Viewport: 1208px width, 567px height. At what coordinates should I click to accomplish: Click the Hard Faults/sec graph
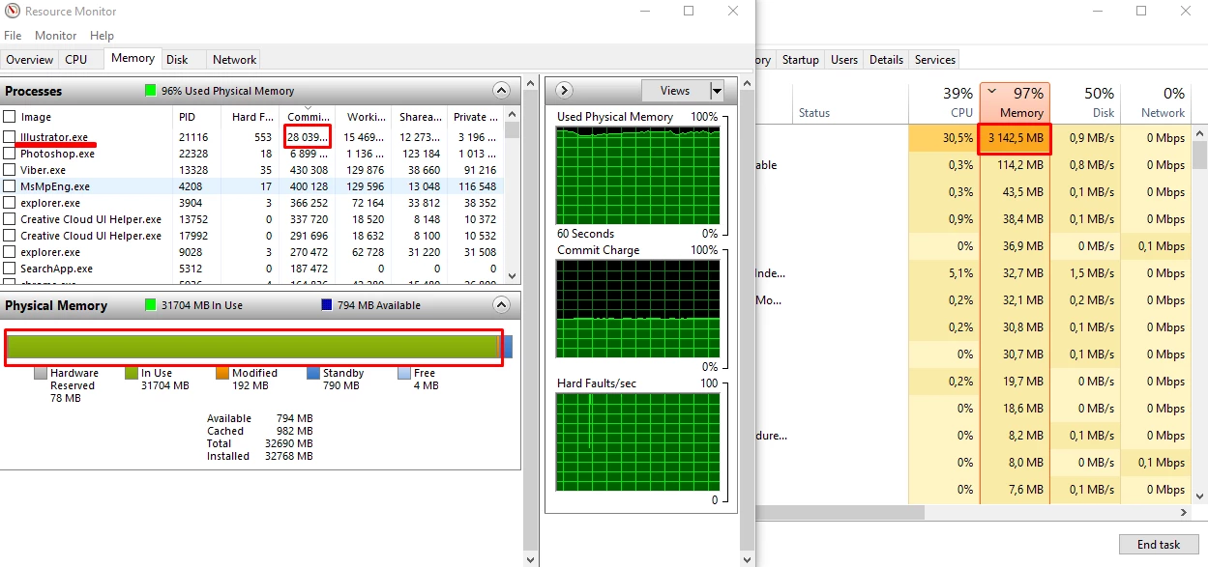[x=637, y=442]
